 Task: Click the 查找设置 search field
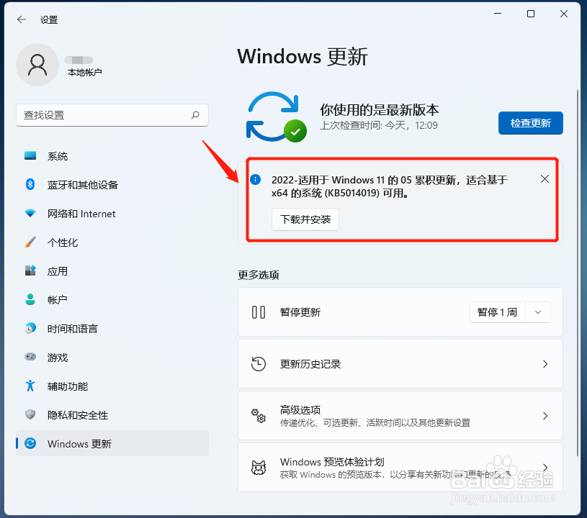coord(112,115)
